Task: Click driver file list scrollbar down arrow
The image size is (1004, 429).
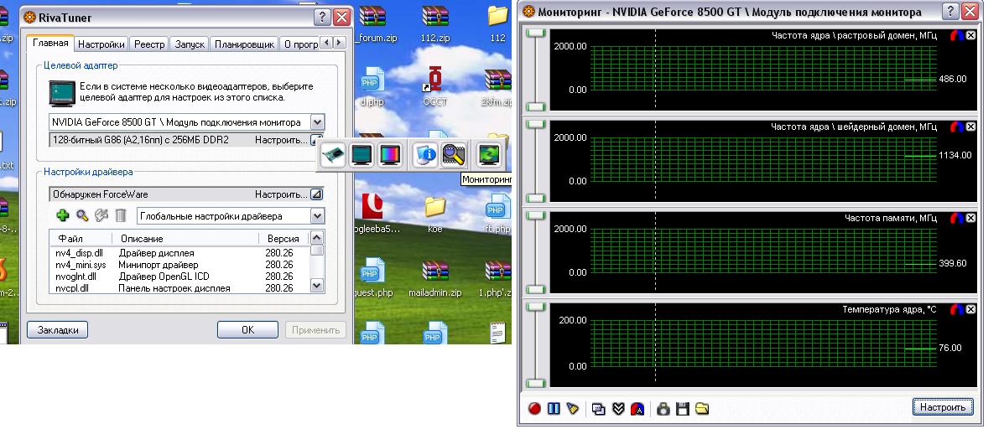Action: click(317, 285)
